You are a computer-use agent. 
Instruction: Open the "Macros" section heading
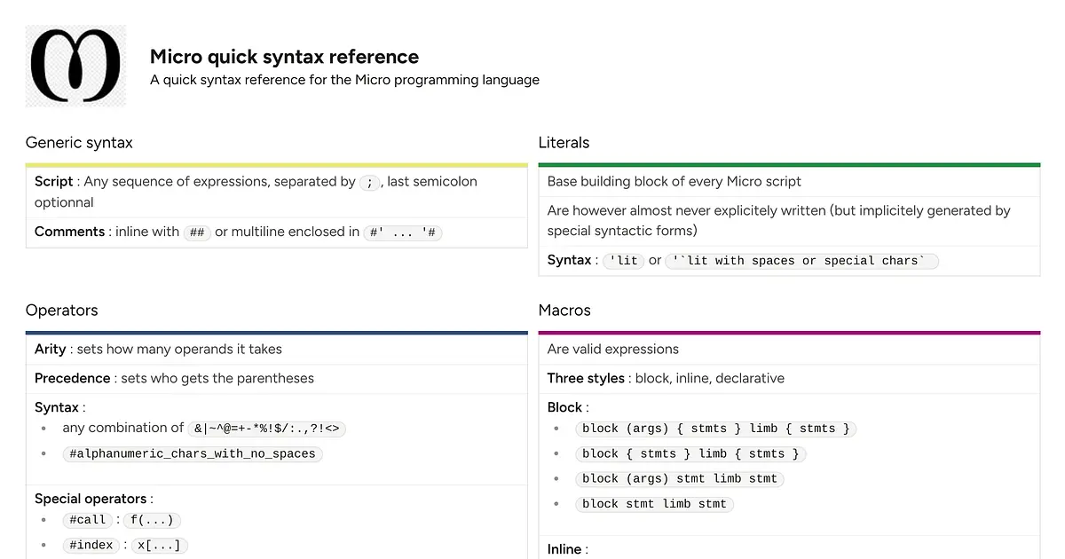563,311
